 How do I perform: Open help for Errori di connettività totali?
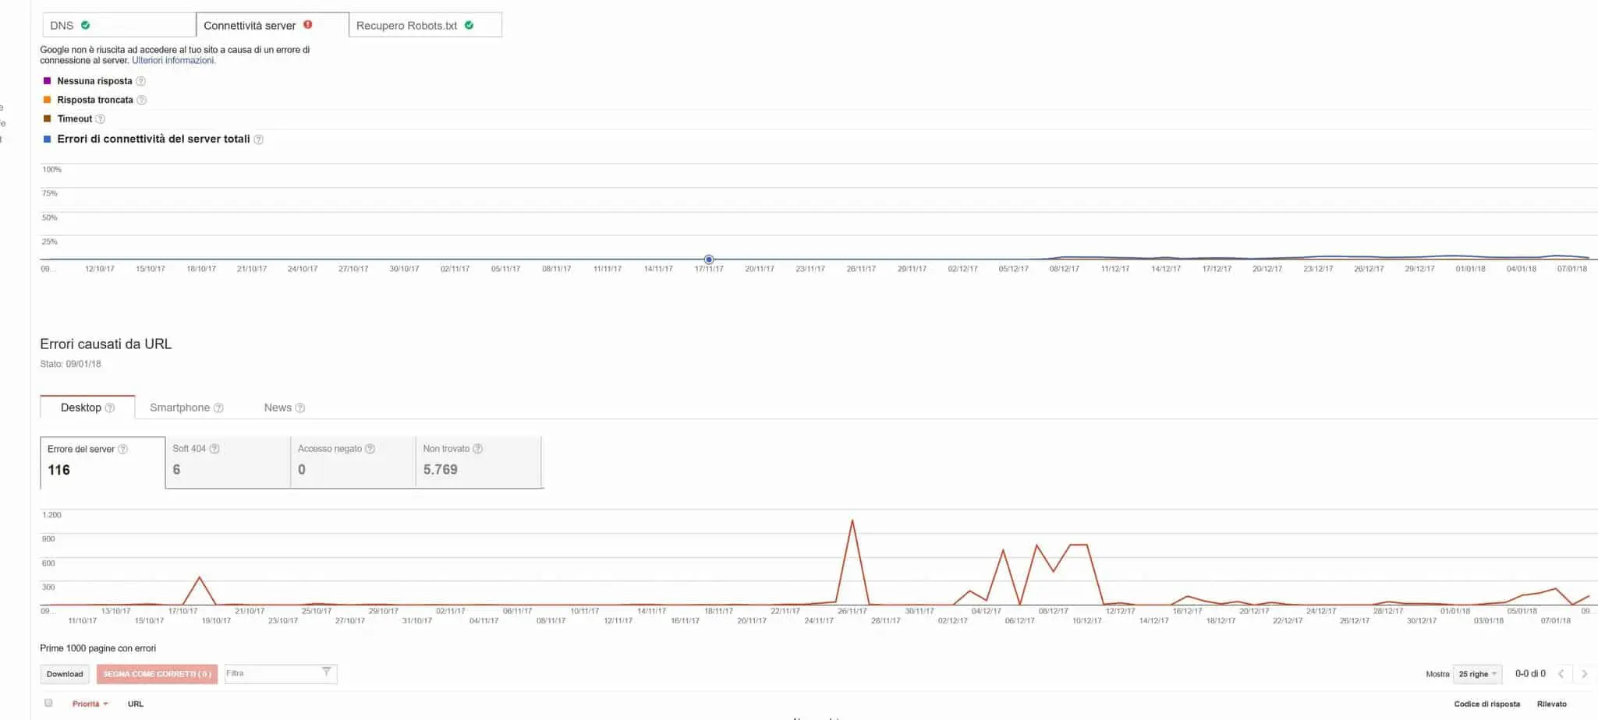coord(258,139)
